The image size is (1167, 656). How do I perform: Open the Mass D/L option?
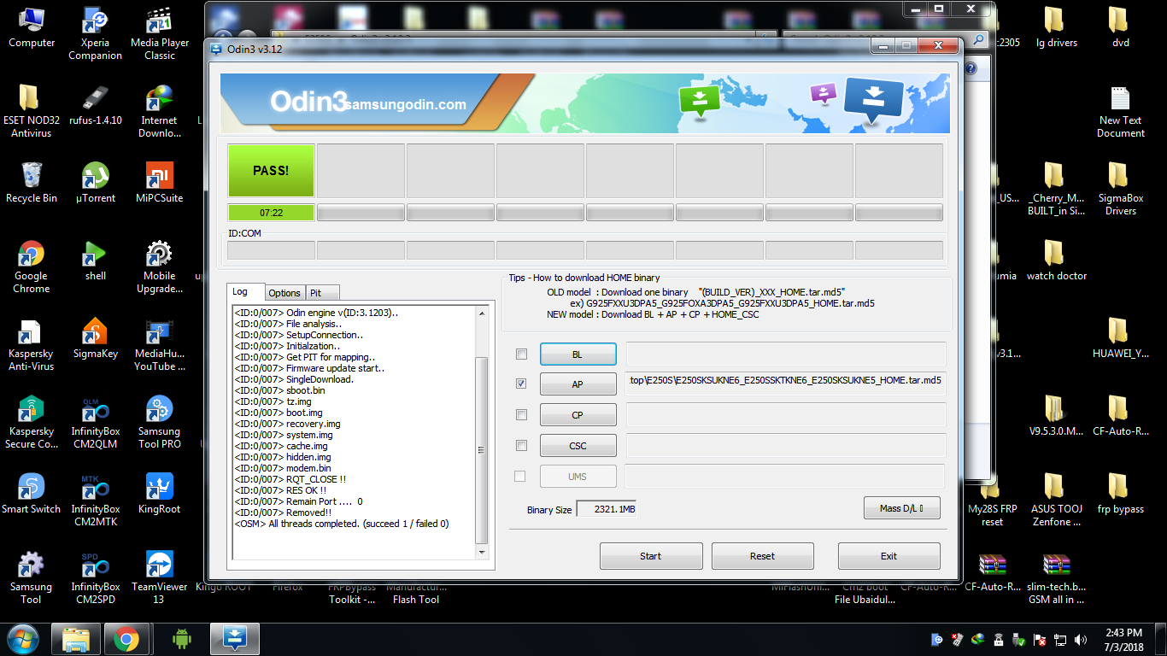(902, 508)
